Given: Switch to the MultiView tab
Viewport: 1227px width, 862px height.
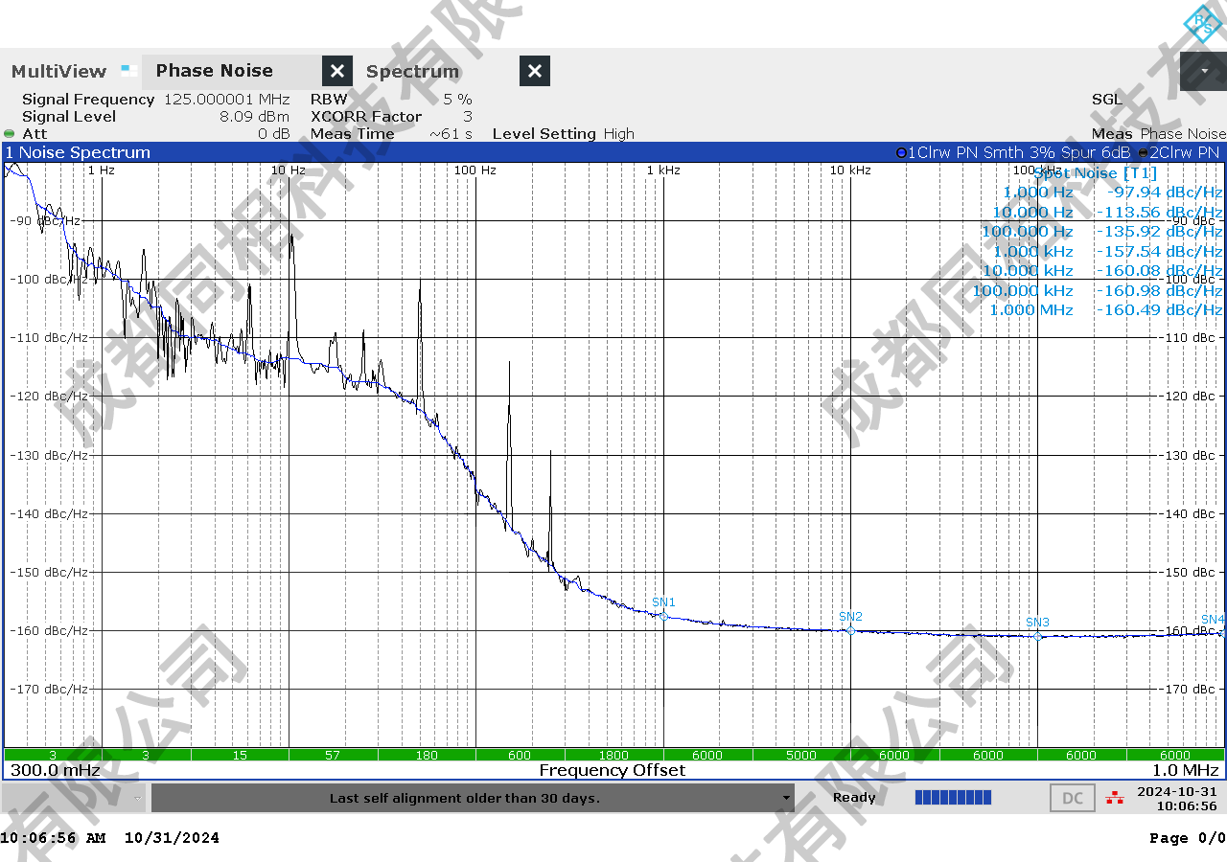Looking at the screenshot, I should 59,72.
